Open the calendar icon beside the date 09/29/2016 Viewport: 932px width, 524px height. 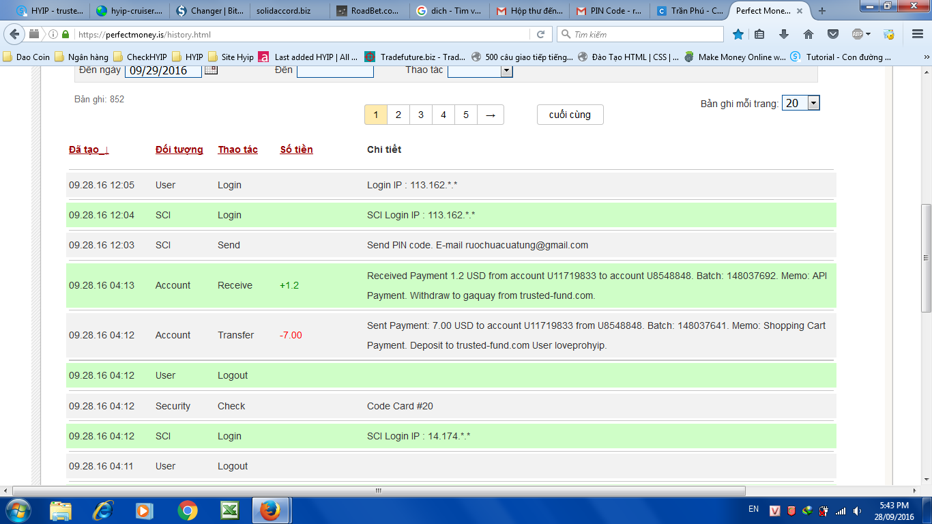click(211, 70)
